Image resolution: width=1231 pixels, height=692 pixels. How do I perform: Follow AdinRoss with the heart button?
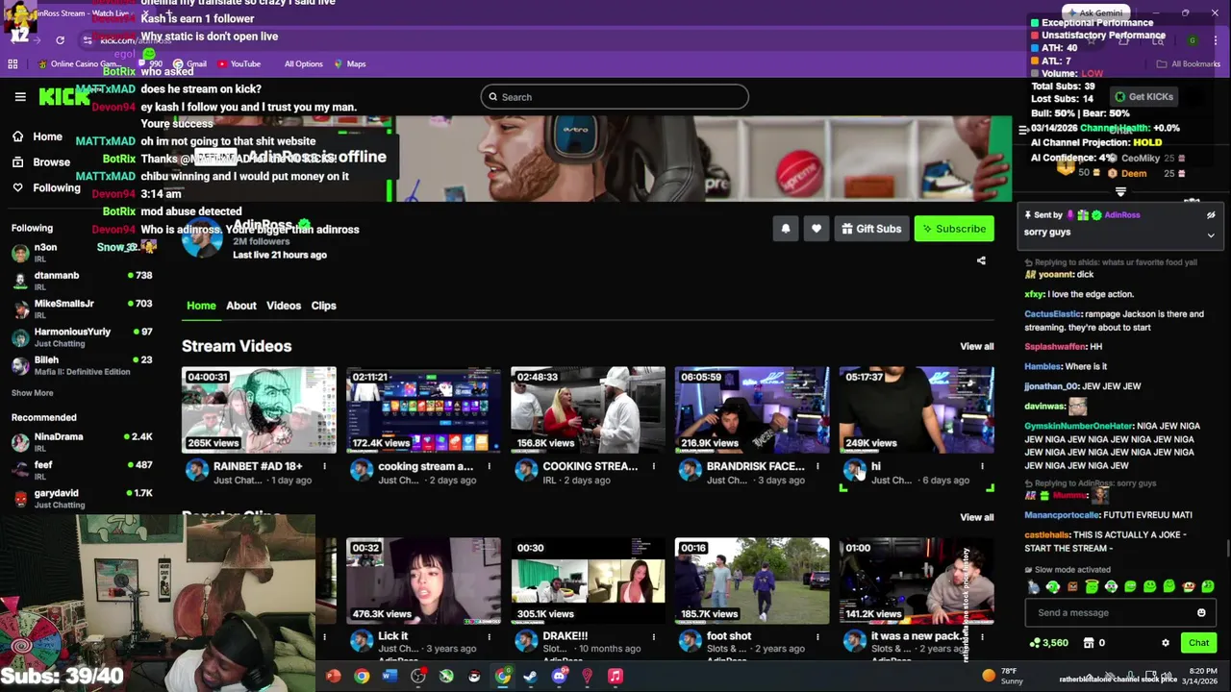pos(816,229)
